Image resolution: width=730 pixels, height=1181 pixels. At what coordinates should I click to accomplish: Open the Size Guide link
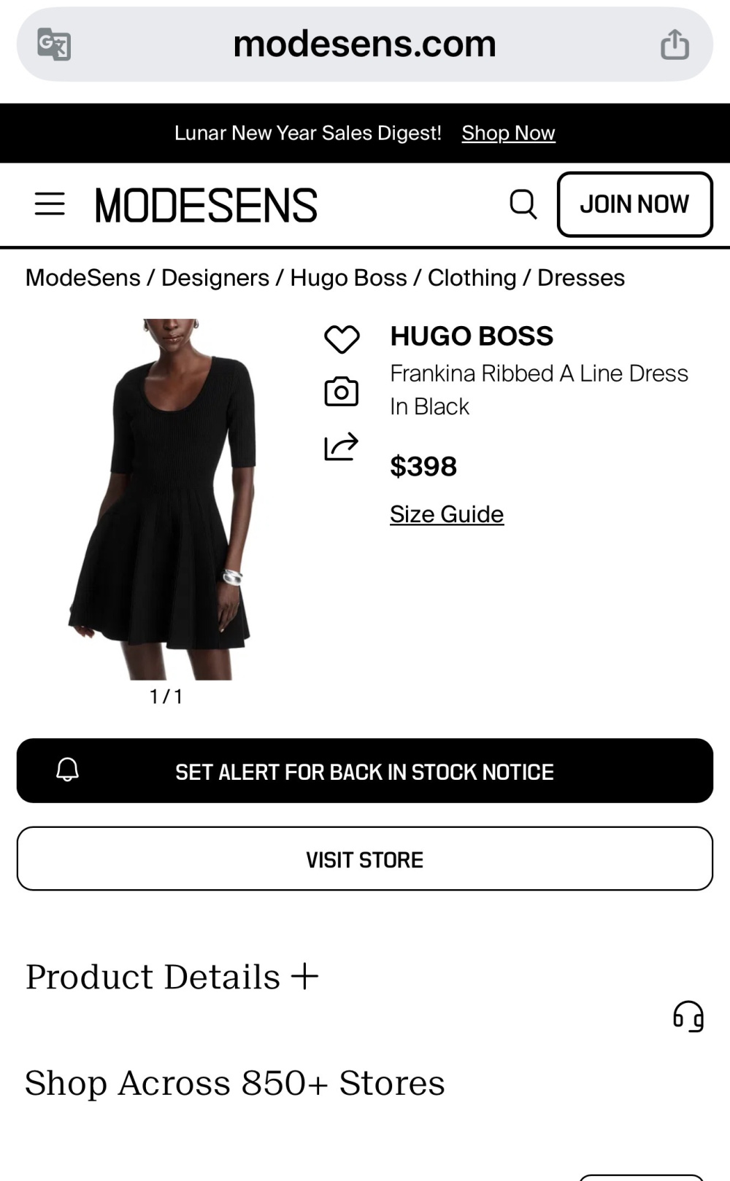tap(447, 514)
